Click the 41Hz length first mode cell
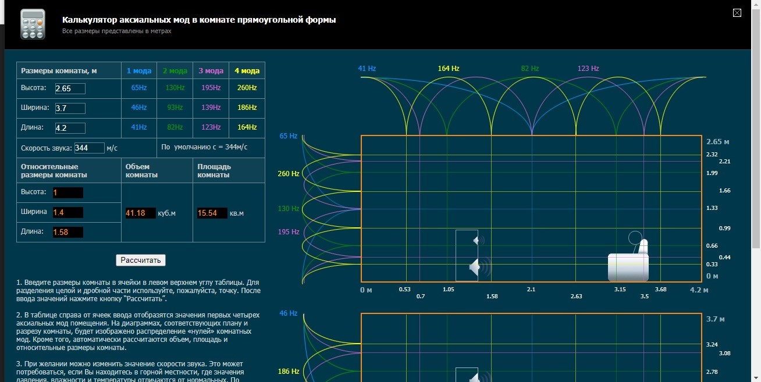This screenshot has height=382, width=761. tap(139, 127)
